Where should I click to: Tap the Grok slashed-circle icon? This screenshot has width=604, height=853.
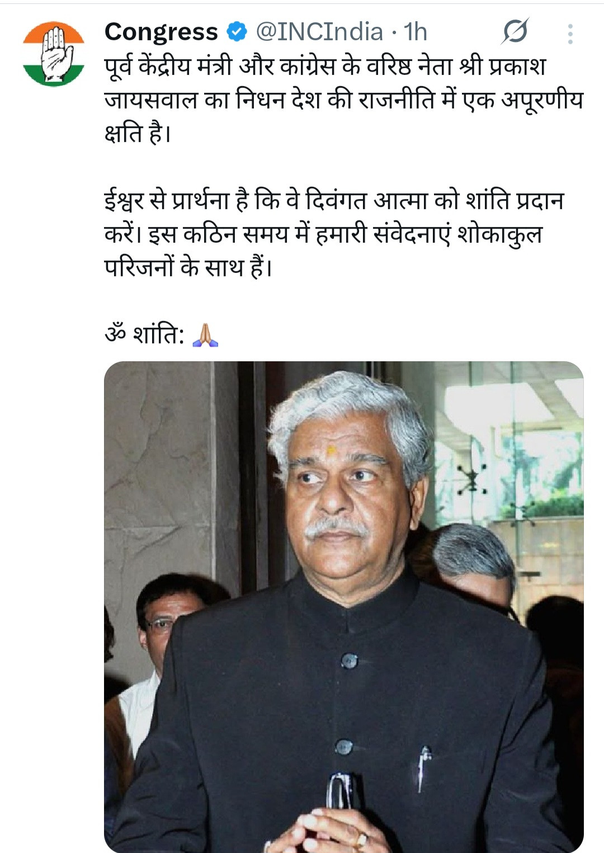[515, 32]
